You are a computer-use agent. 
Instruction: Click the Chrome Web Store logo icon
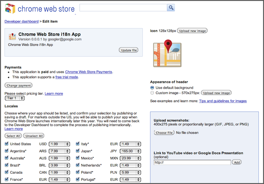pyautogui.click(x=10, y=8)
